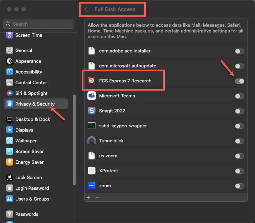This screenshot has height=223, width=255.
Task: Click the search magnifier icon
Action: [8, 24]
